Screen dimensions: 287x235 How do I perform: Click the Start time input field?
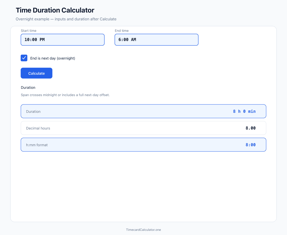pyautogui.click(x=63, y=40)
